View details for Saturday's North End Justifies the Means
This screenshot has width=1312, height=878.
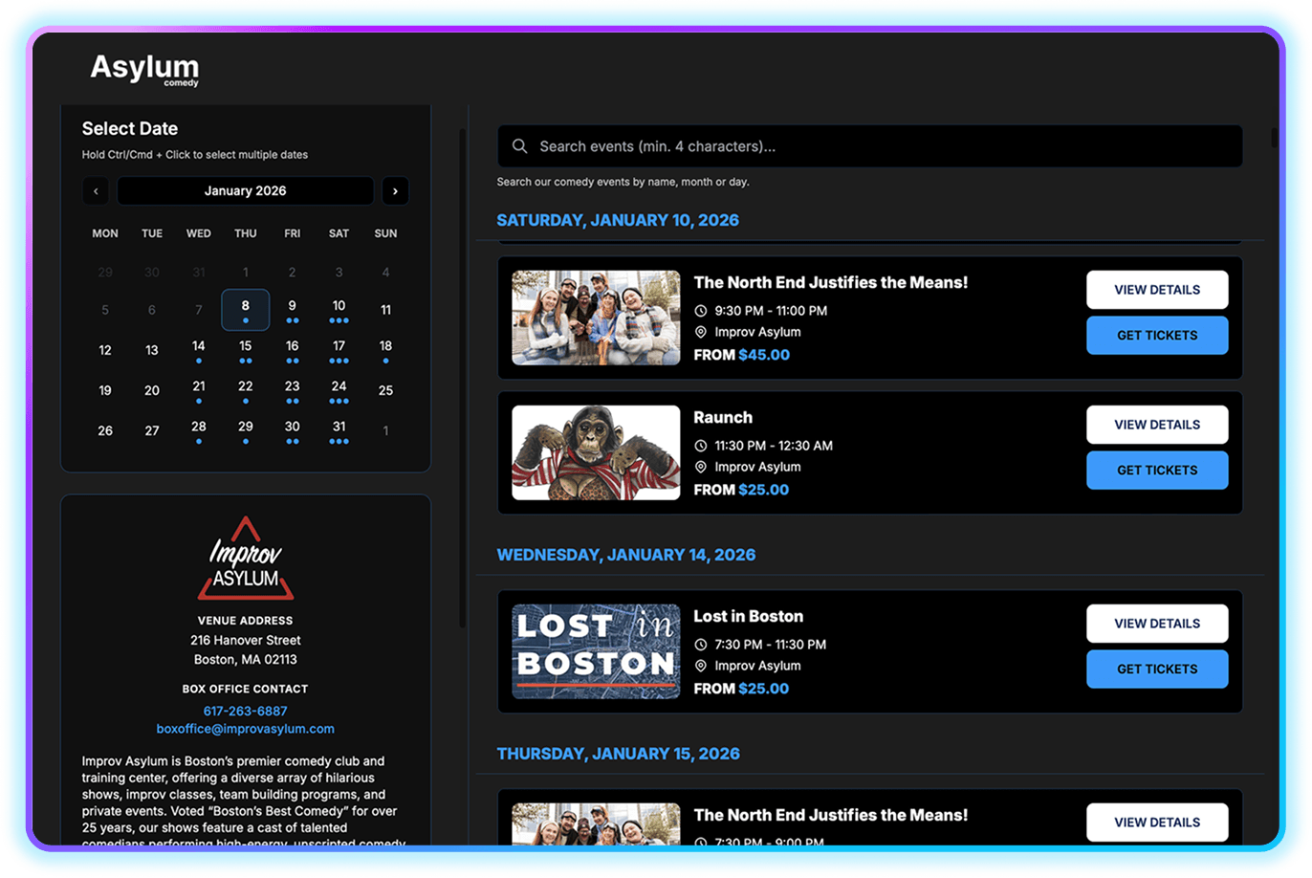pos(1157,290)
